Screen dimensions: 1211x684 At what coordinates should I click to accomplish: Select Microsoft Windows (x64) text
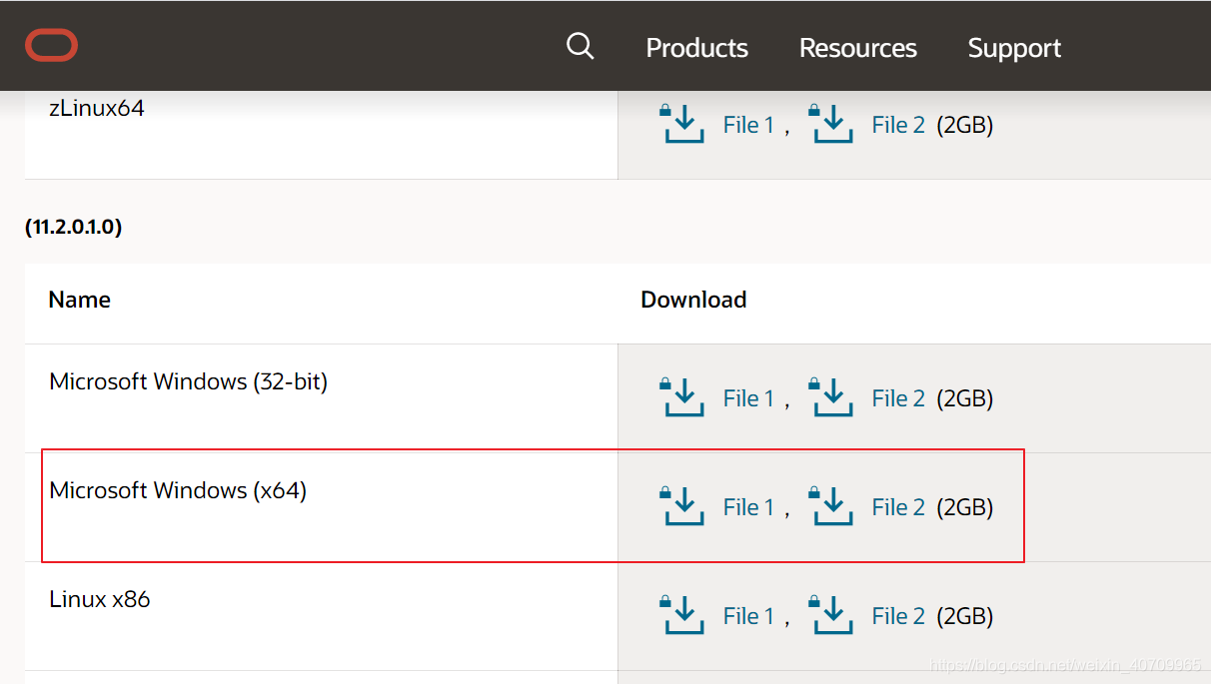click(x=178, y=490)
